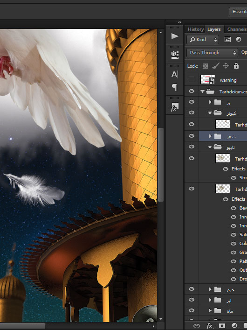Expand the بر group

pyautogui.click(x=210, y=102)
